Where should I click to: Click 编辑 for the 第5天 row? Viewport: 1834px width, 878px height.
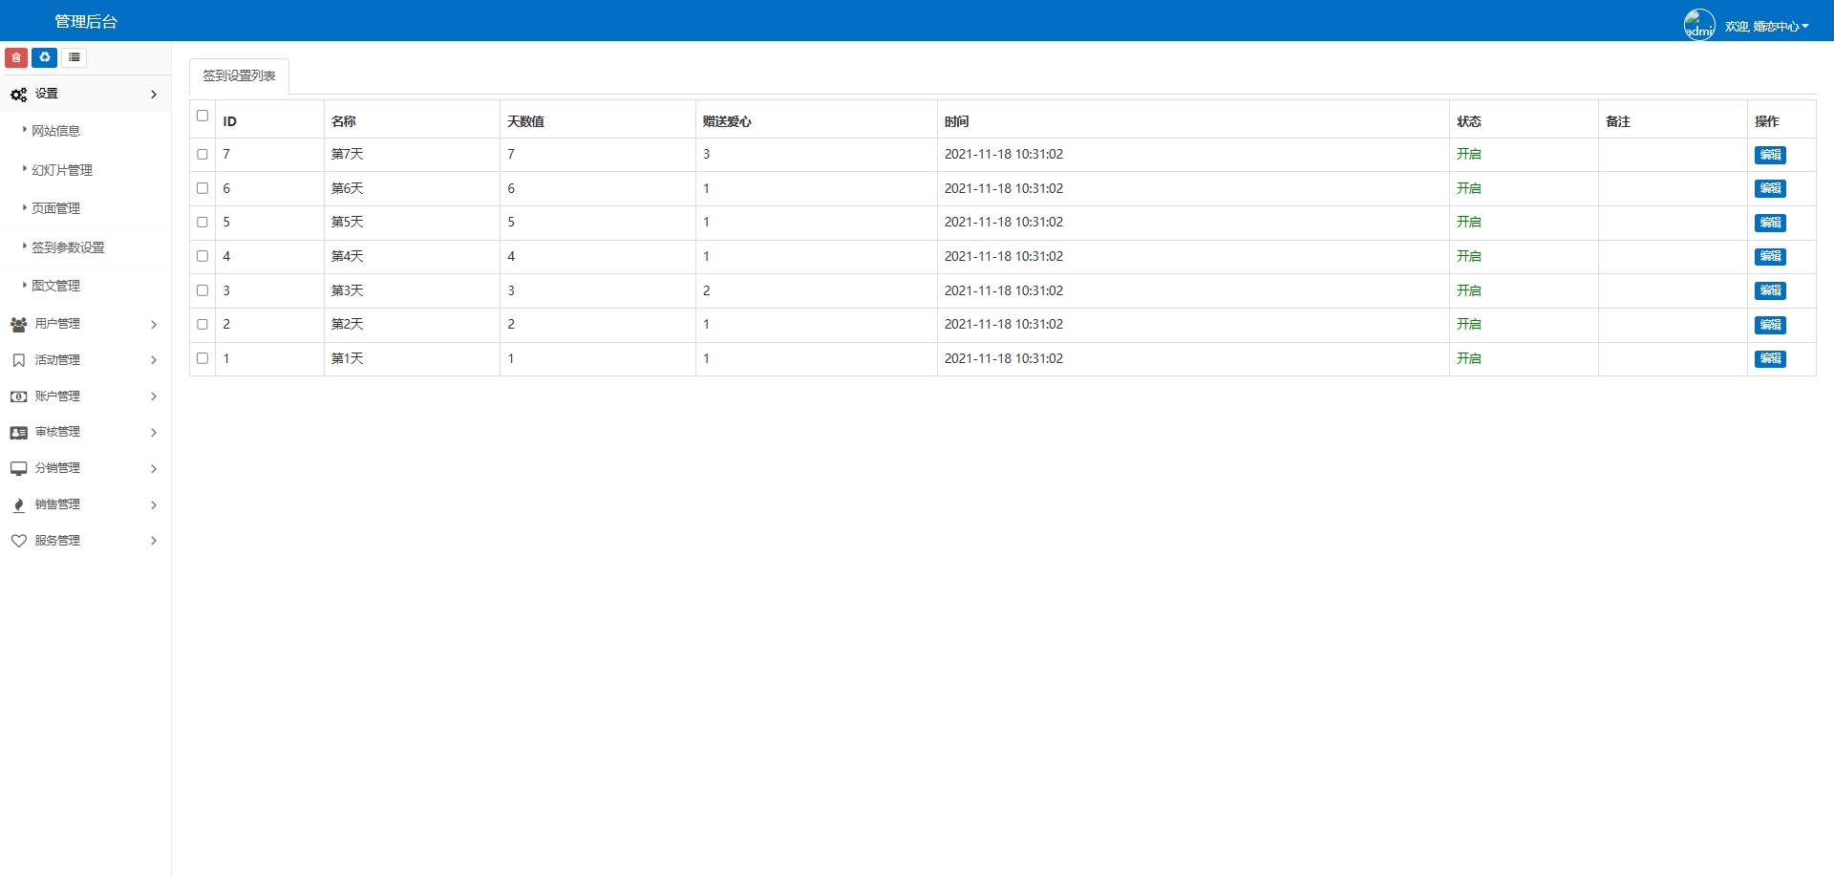click(x=1770, y=223)
